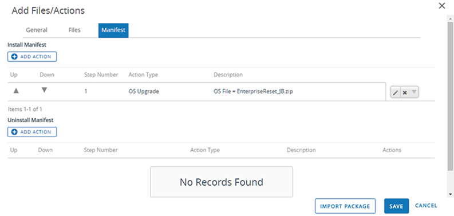The height and width of the screenshot is (216, 454).
Task: Delete the OS Upgrade action
Action: (405, 93)
